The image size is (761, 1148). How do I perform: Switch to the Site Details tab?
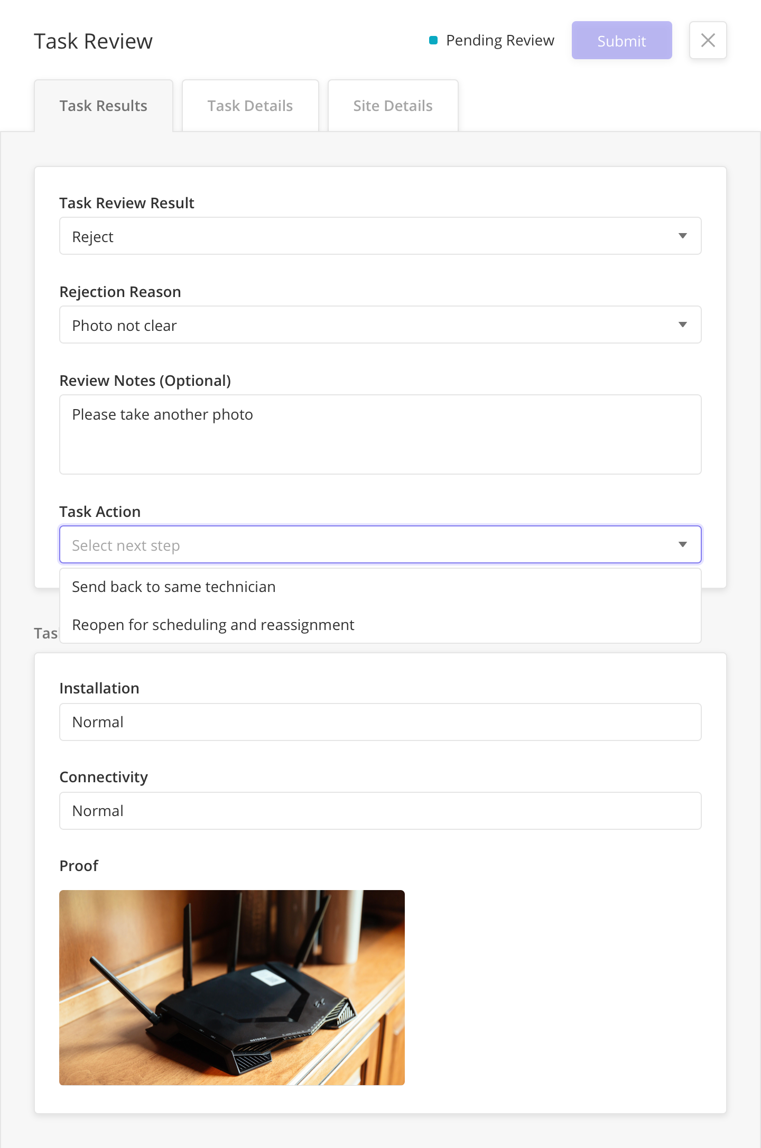coord(393,106)
